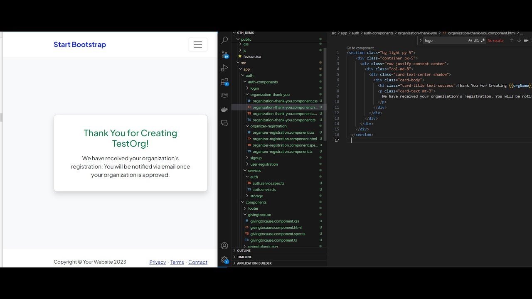
Task: Open the chat panel icon in activity bar
Action: (x=224, y=123)
